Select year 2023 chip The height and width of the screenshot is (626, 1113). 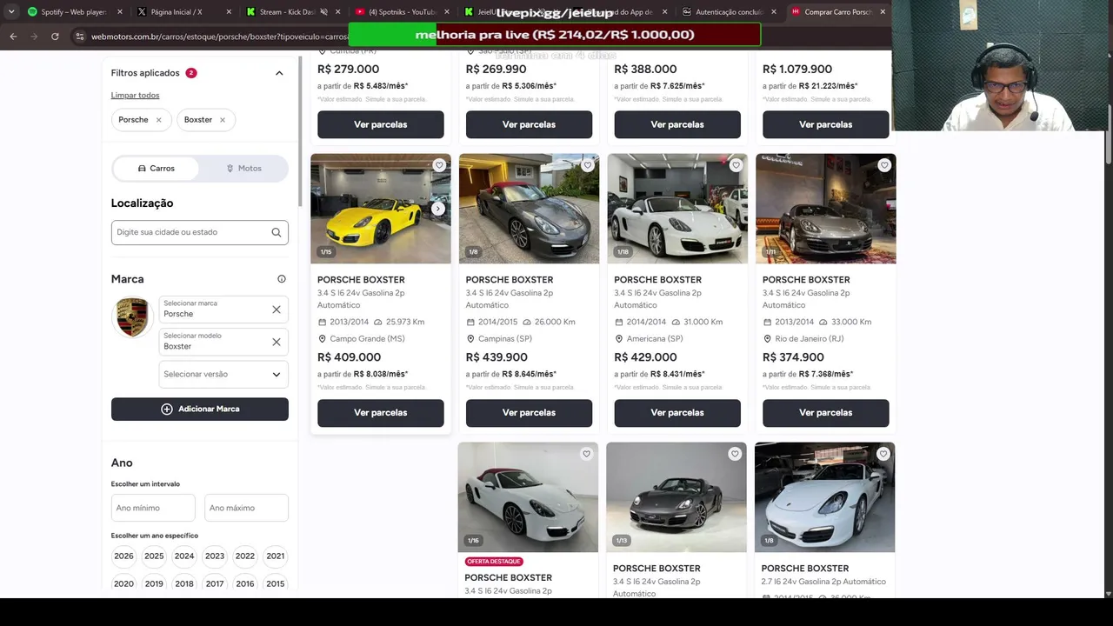point(215,556)
